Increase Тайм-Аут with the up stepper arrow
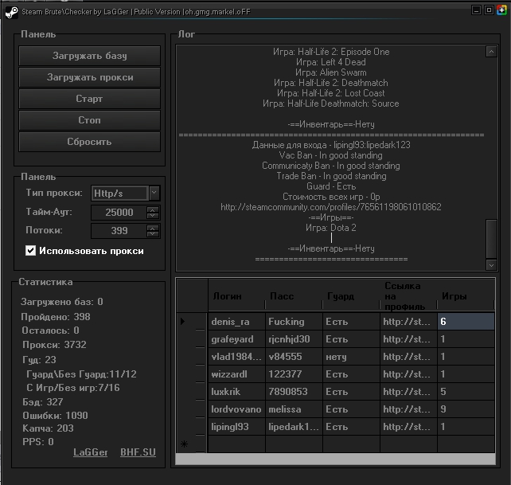This screenshot has width=511, height=485. pos(153,209)
